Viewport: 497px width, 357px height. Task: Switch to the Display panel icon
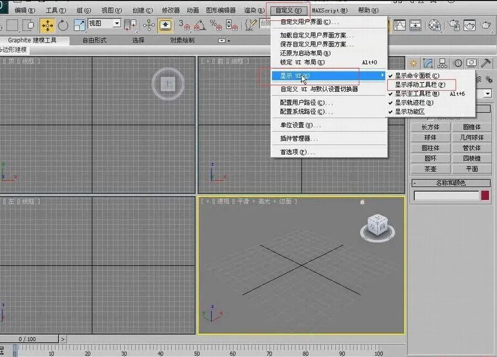472,63
